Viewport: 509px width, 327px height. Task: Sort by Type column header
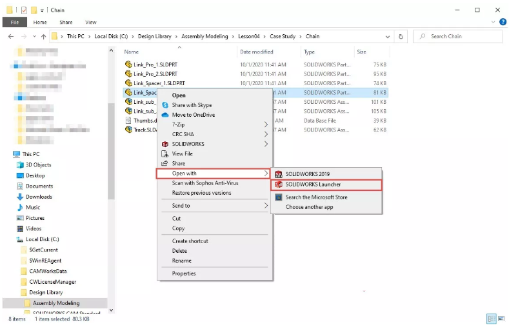[x=309, y=52]
